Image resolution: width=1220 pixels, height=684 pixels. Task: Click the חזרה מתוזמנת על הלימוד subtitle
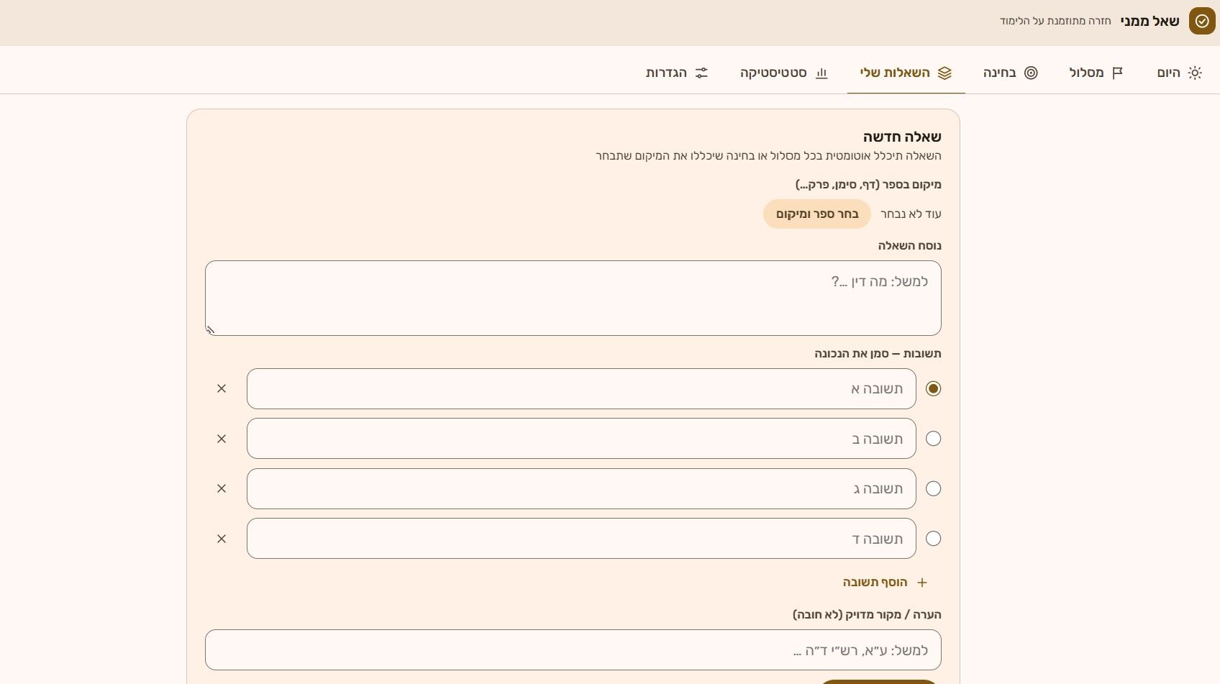pos(1055,22)
